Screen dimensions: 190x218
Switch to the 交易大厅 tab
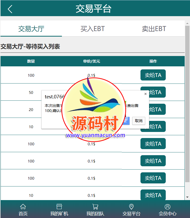pyautogui.click(x=31, y=29)
